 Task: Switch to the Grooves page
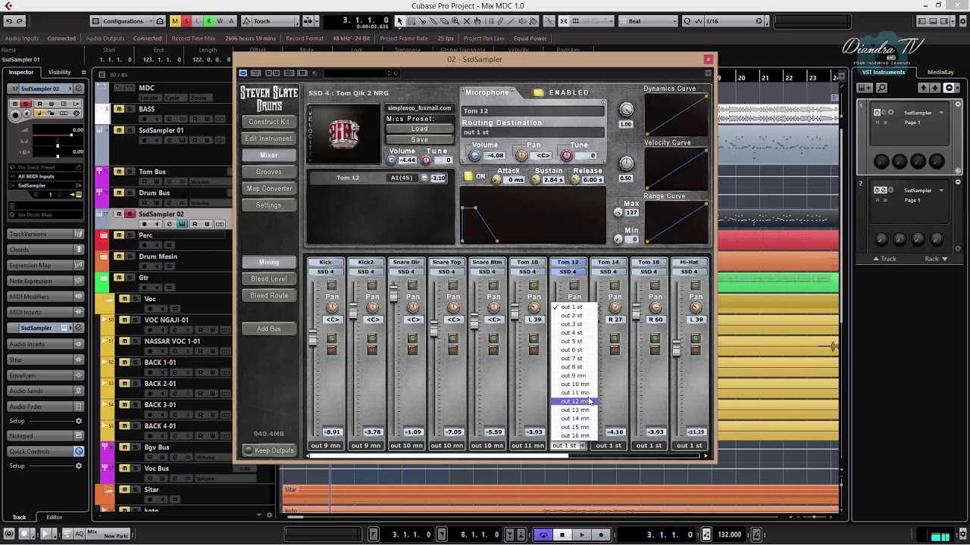click(269, 172)
